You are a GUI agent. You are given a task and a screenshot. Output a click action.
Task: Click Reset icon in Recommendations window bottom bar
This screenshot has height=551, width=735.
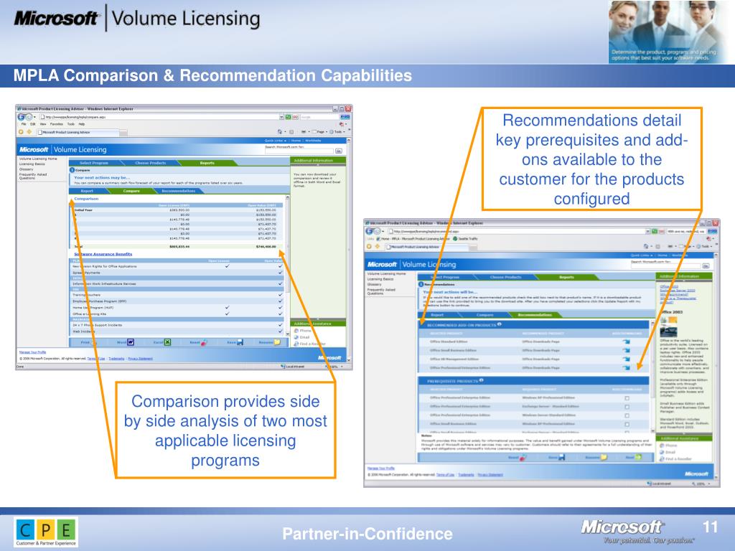(523, 457)
